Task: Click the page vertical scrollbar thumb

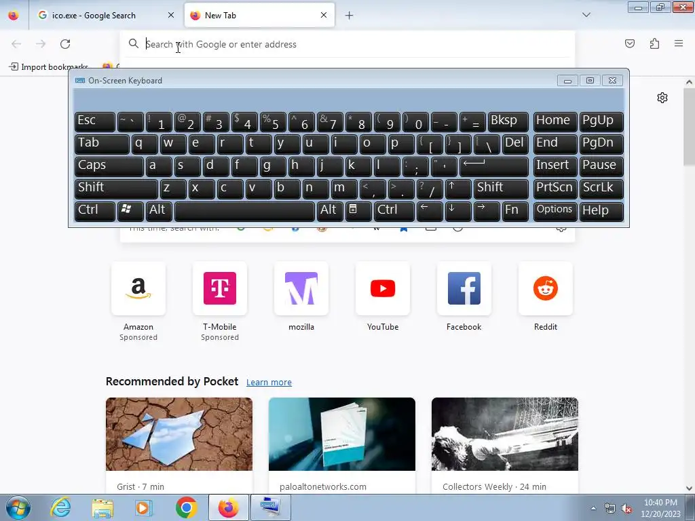Action: (x=689, y=127)
